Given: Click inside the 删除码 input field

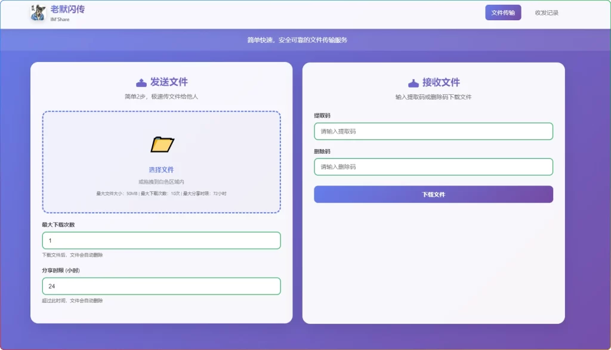Looking at the screenshot, I should point(433,167).
